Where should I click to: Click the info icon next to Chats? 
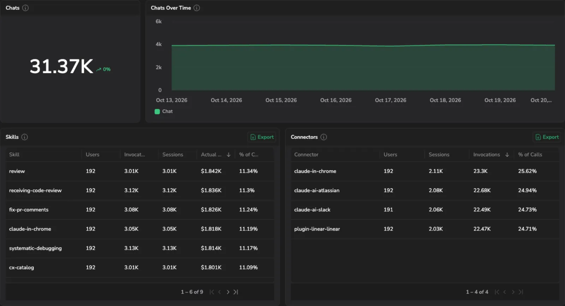[x=25, y=8]
